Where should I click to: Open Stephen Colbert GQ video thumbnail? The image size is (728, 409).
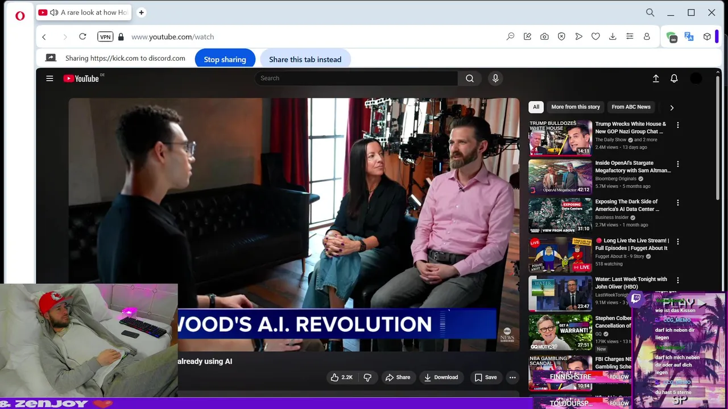coord(560,332)
